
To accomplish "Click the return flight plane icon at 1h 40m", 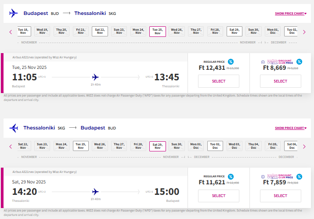I will pos(95,191).
